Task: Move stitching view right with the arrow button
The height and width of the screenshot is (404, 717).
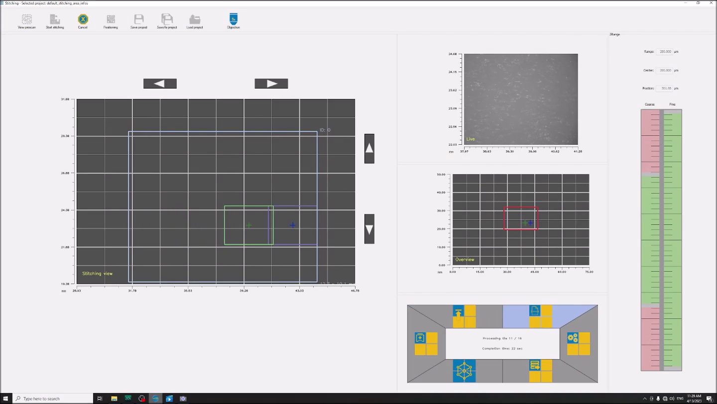Action: click(271, 84)
